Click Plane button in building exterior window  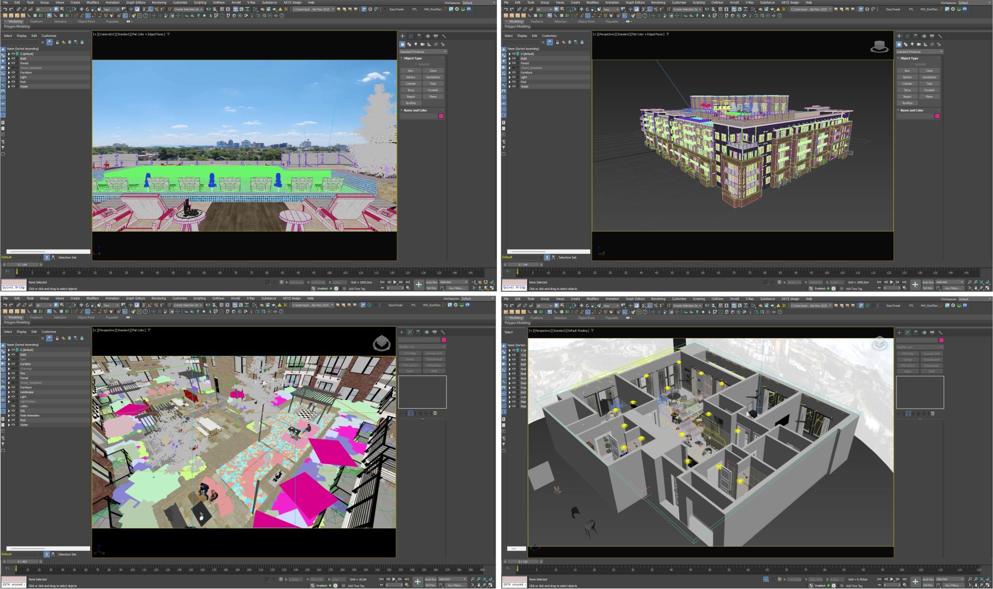pyautogui.click(x=929, y=96)
